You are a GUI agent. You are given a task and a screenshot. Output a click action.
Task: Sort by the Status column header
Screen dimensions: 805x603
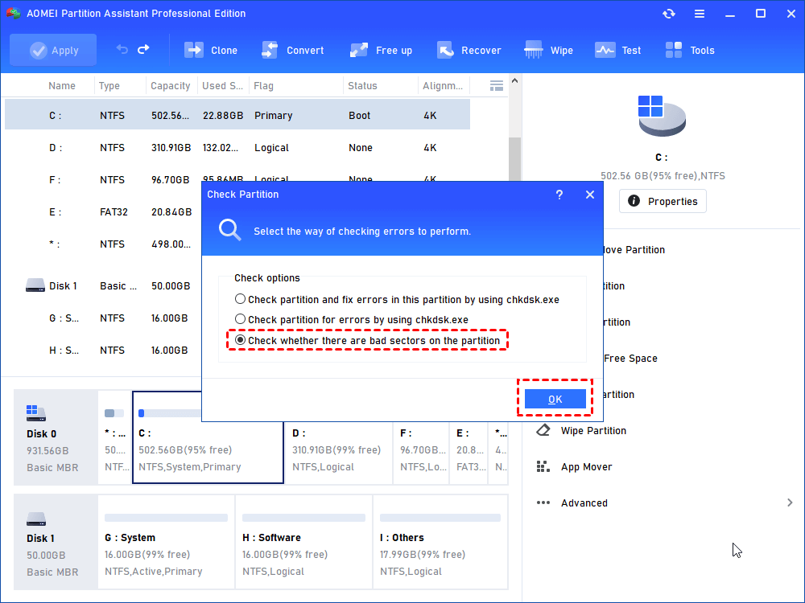click(x=362, y=86)
